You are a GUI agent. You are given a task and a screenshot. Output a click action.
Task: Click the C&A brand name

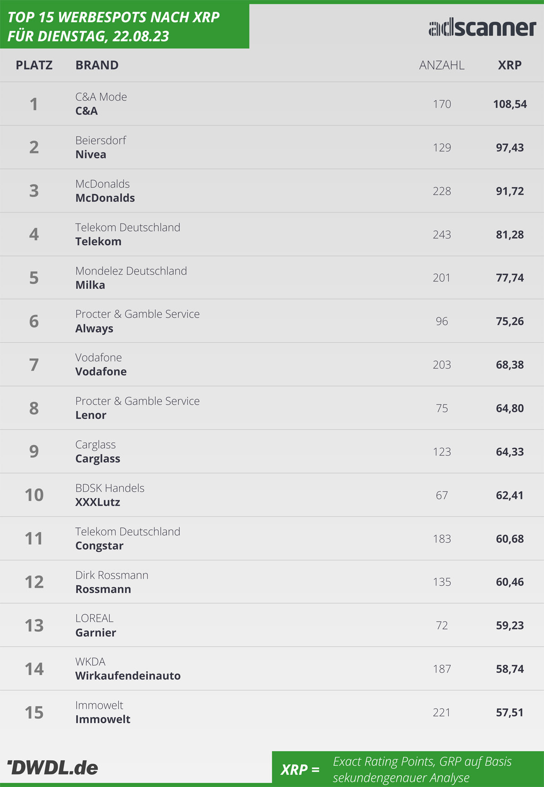point(87,111)
